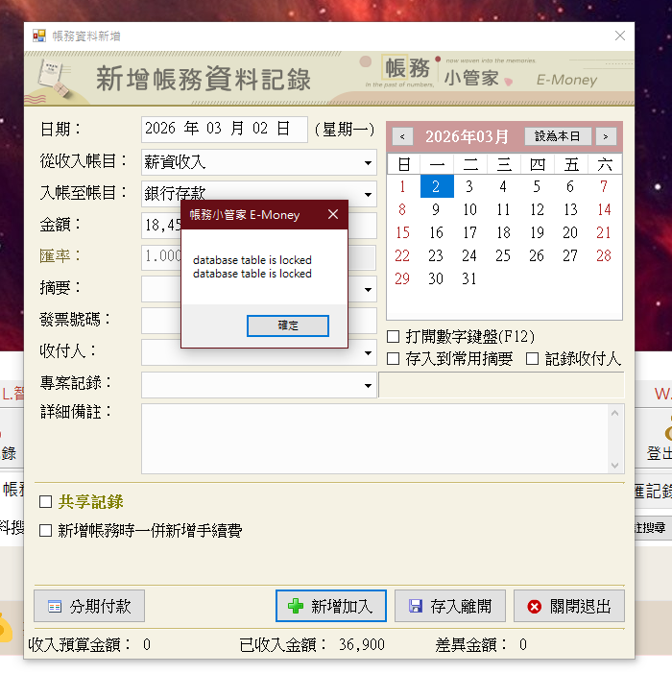Screen dimensions: 672x698
Task: Go to previous month in calendar
Action: [402, 136]
